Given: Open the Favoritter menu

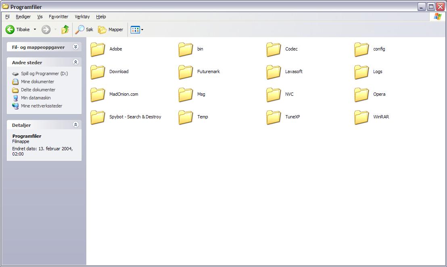Looking at the screenshot, I should (58, 17).
